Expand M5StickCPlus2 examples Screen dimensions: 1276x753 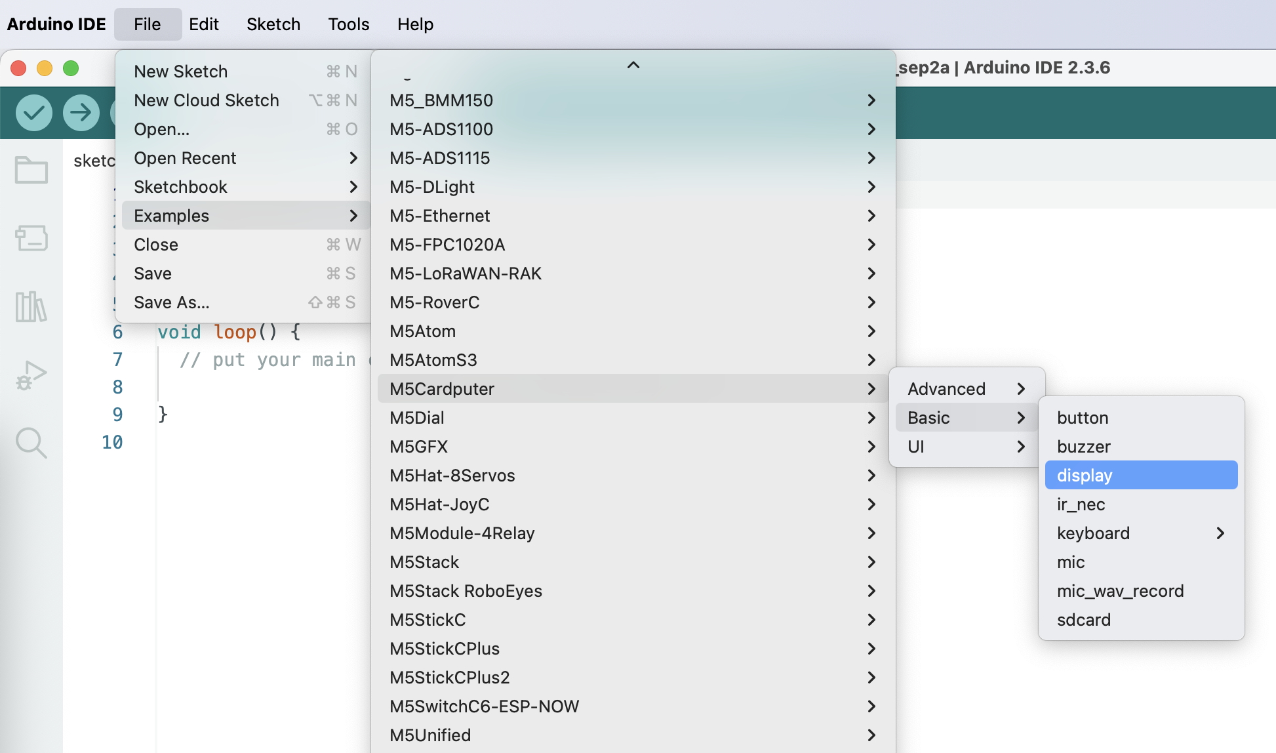(633, 678)
